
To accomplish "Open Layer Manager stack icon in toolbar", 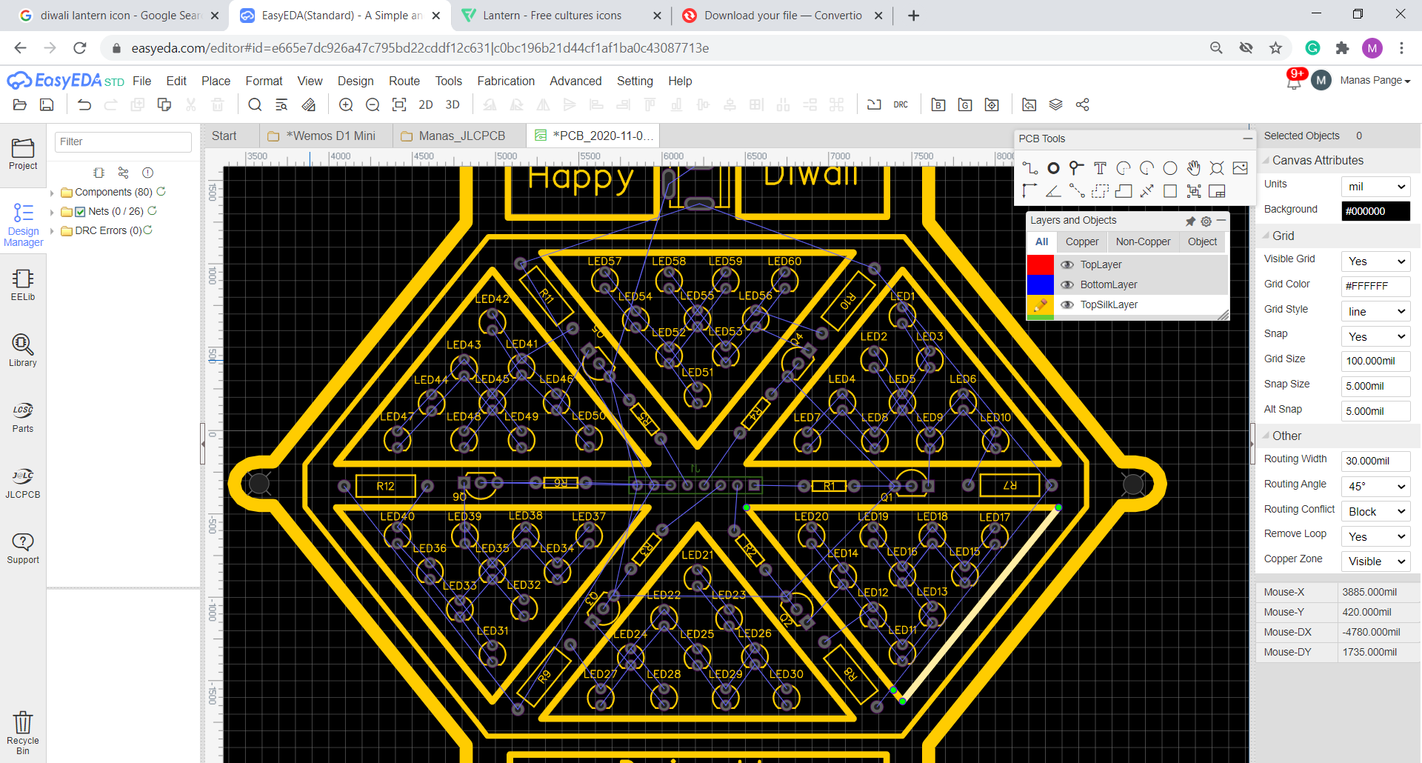I will click(x=1056, y=104).
